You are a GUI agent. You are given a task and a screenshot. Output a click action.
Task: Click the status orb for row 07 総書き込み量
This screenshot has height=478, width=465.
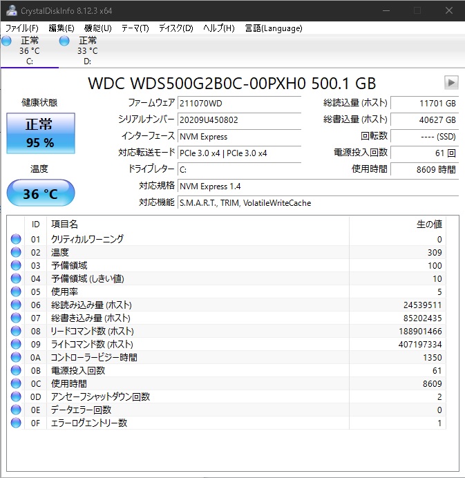click(x=16, y=318)
